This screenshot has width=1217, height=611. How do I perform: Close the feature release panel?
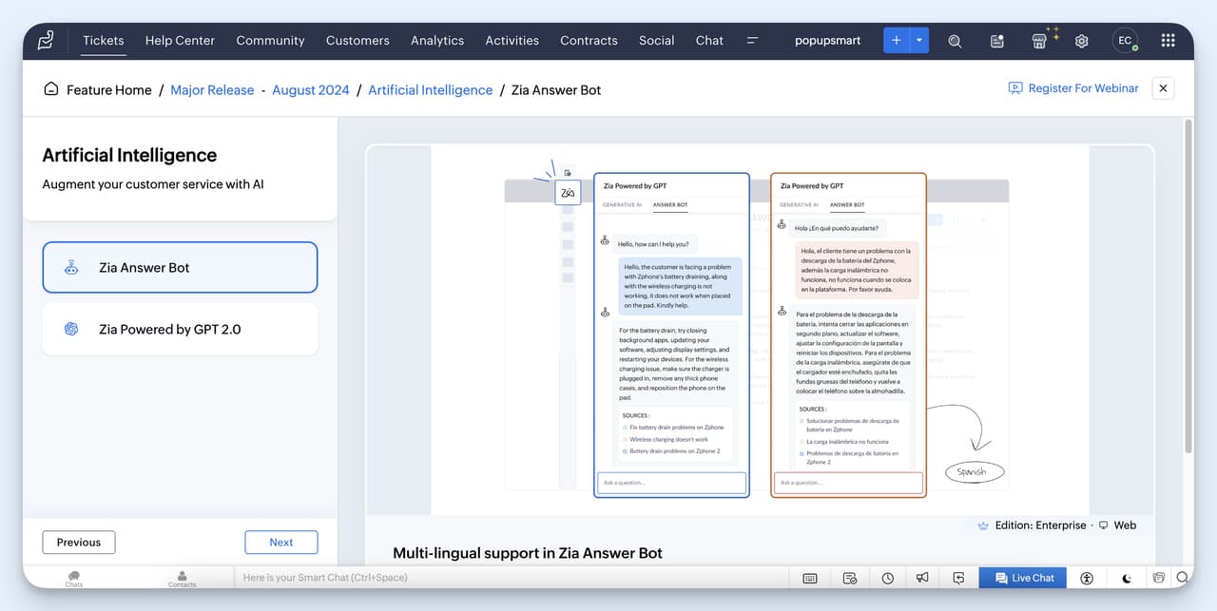(x=1163, y=88)
